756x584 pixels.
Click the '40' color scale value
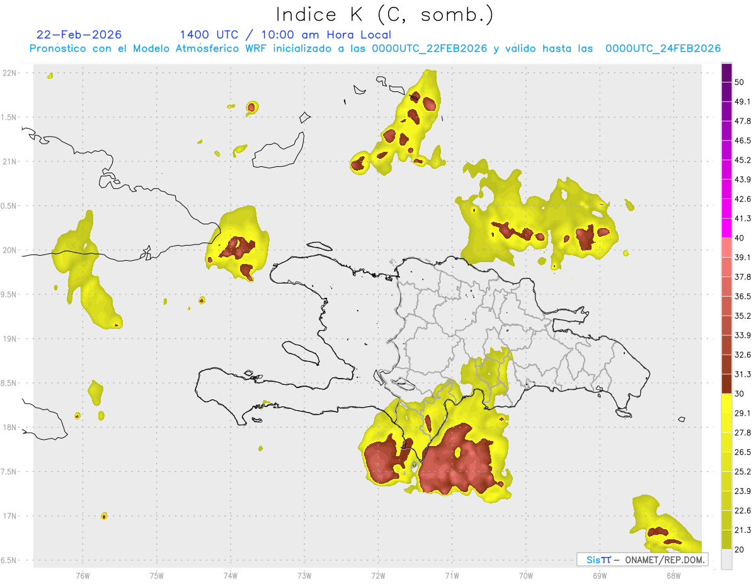[x=740, y=238]
